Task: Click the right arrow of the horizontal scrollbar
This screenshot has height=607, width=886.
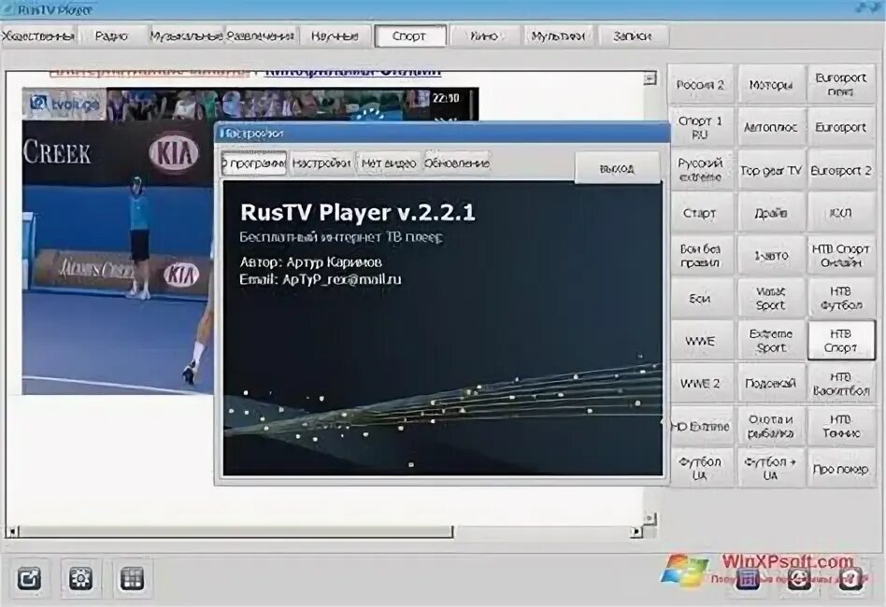Action: point(636,531)
